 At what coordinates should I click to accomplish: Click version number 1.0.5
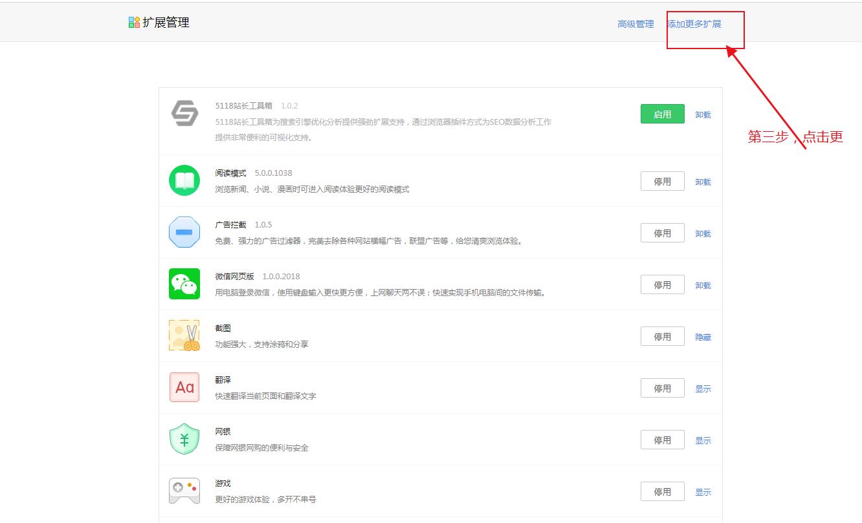[263, 224]
